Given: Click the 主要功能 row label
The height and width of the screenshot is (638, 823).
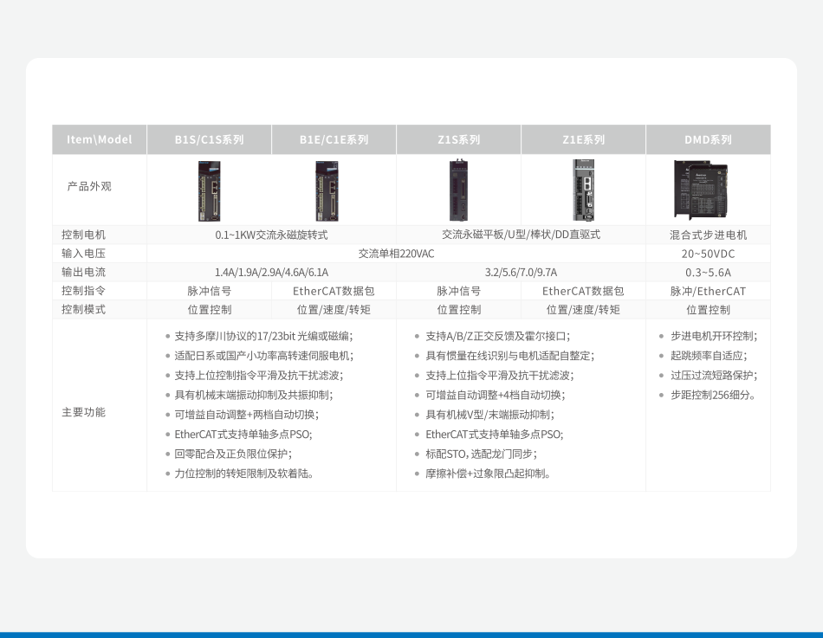Looking at the screenshot, I should click(x=83, y=412).
